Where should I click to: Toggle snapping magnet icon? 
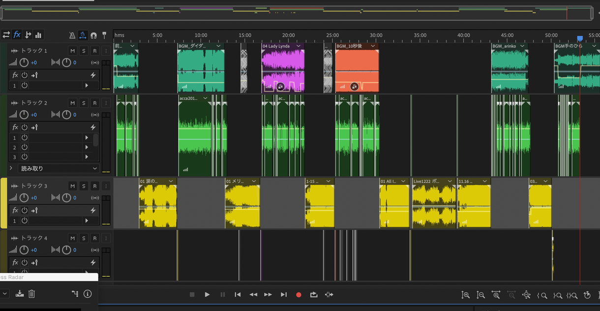[93, 35]
